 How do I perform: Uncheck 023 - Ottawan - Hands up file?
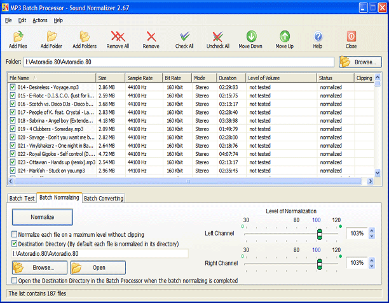[x=13, y=162]
